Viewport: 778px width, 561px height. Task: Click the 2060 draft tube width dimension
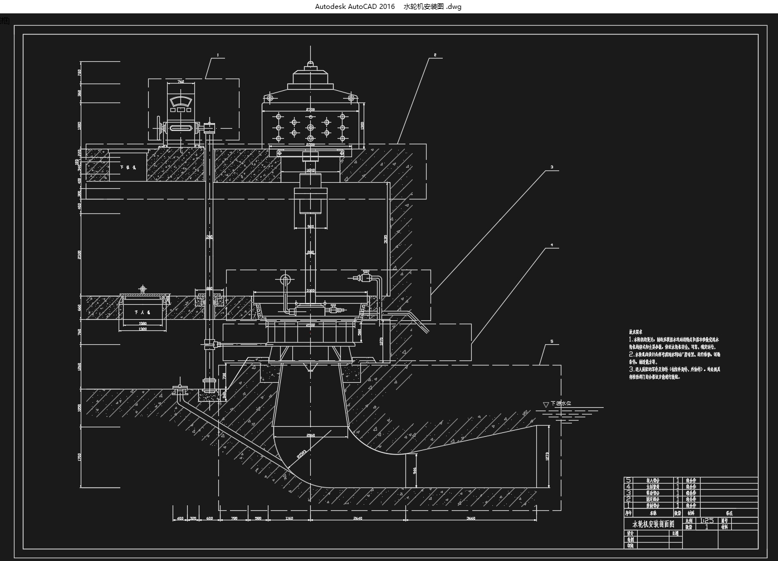point(311,435)
